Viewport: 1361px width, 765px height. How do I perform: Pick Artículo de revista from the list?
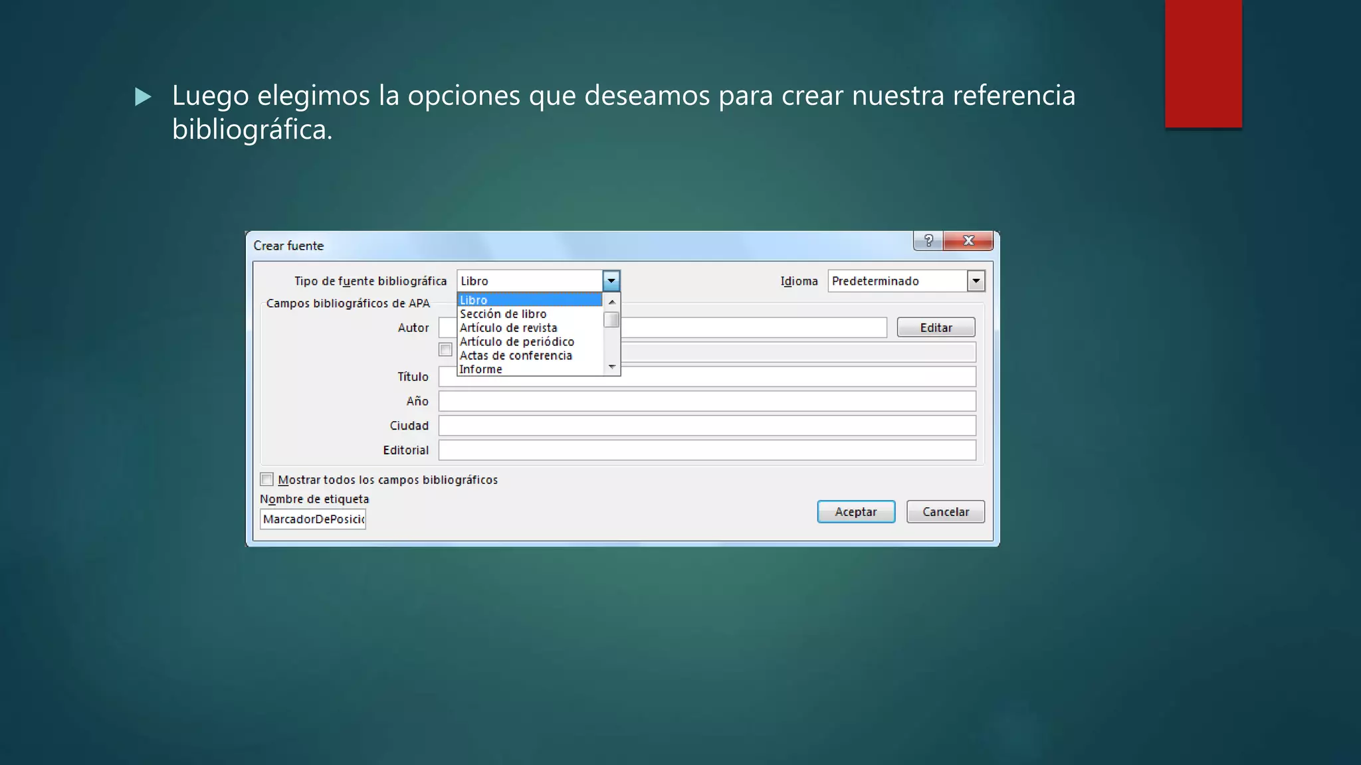[x=529, y=328]
